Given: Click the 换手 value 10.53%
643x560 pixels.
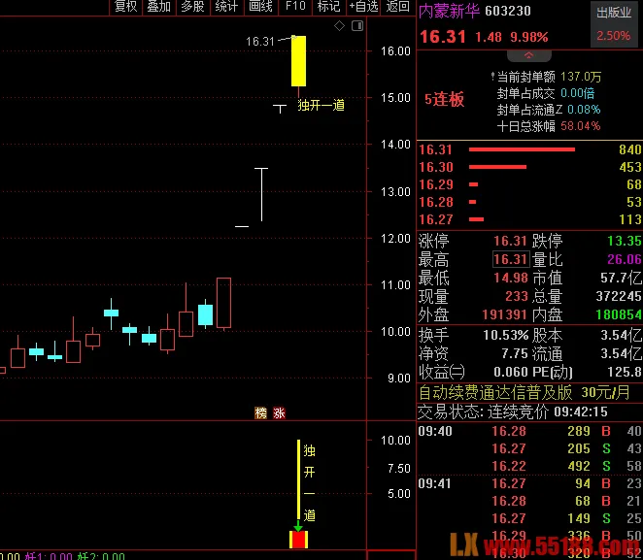Looking at the screenshot, I should point(506,335).
